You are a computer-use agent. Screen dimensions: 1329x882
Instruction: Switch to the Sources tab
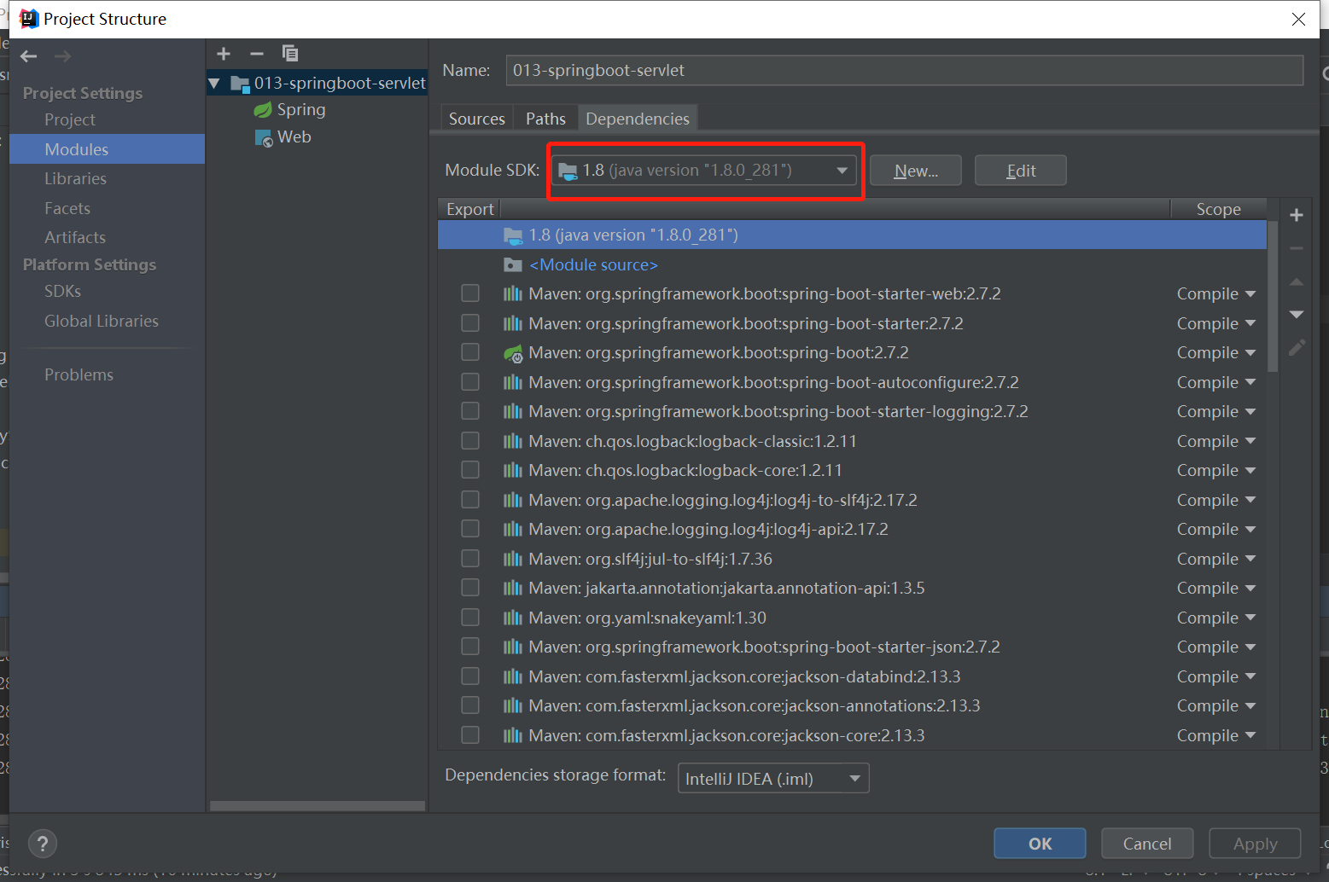(x=477, y=119)
